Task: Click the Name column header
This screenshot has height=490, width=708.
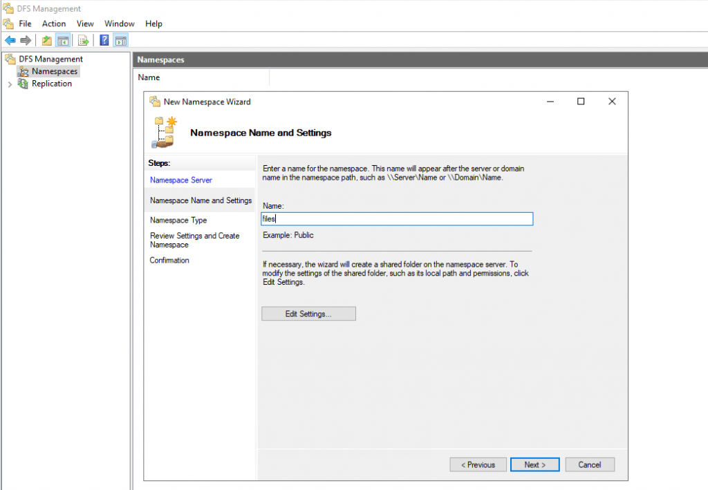Action: click(149, 77)
